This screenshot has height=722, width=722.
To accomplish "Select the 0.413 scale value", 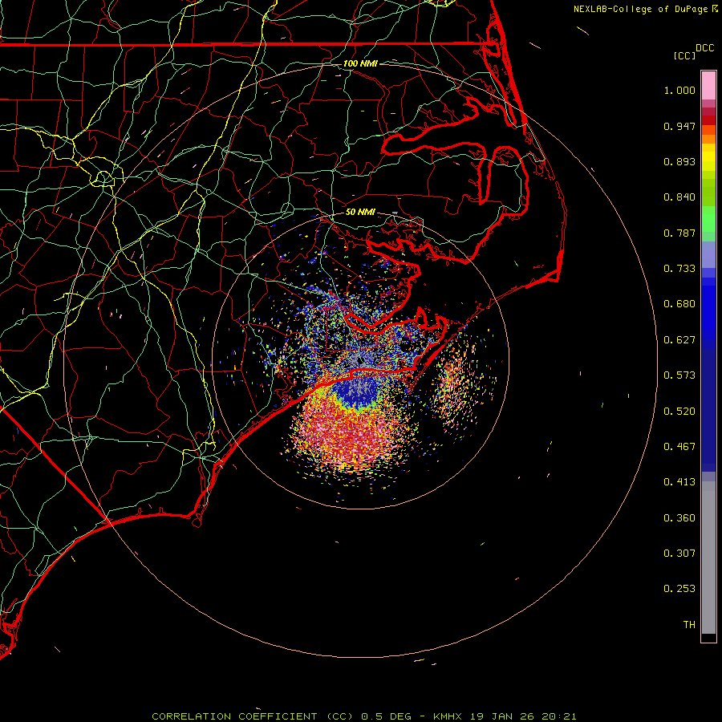I will [679, 482].
